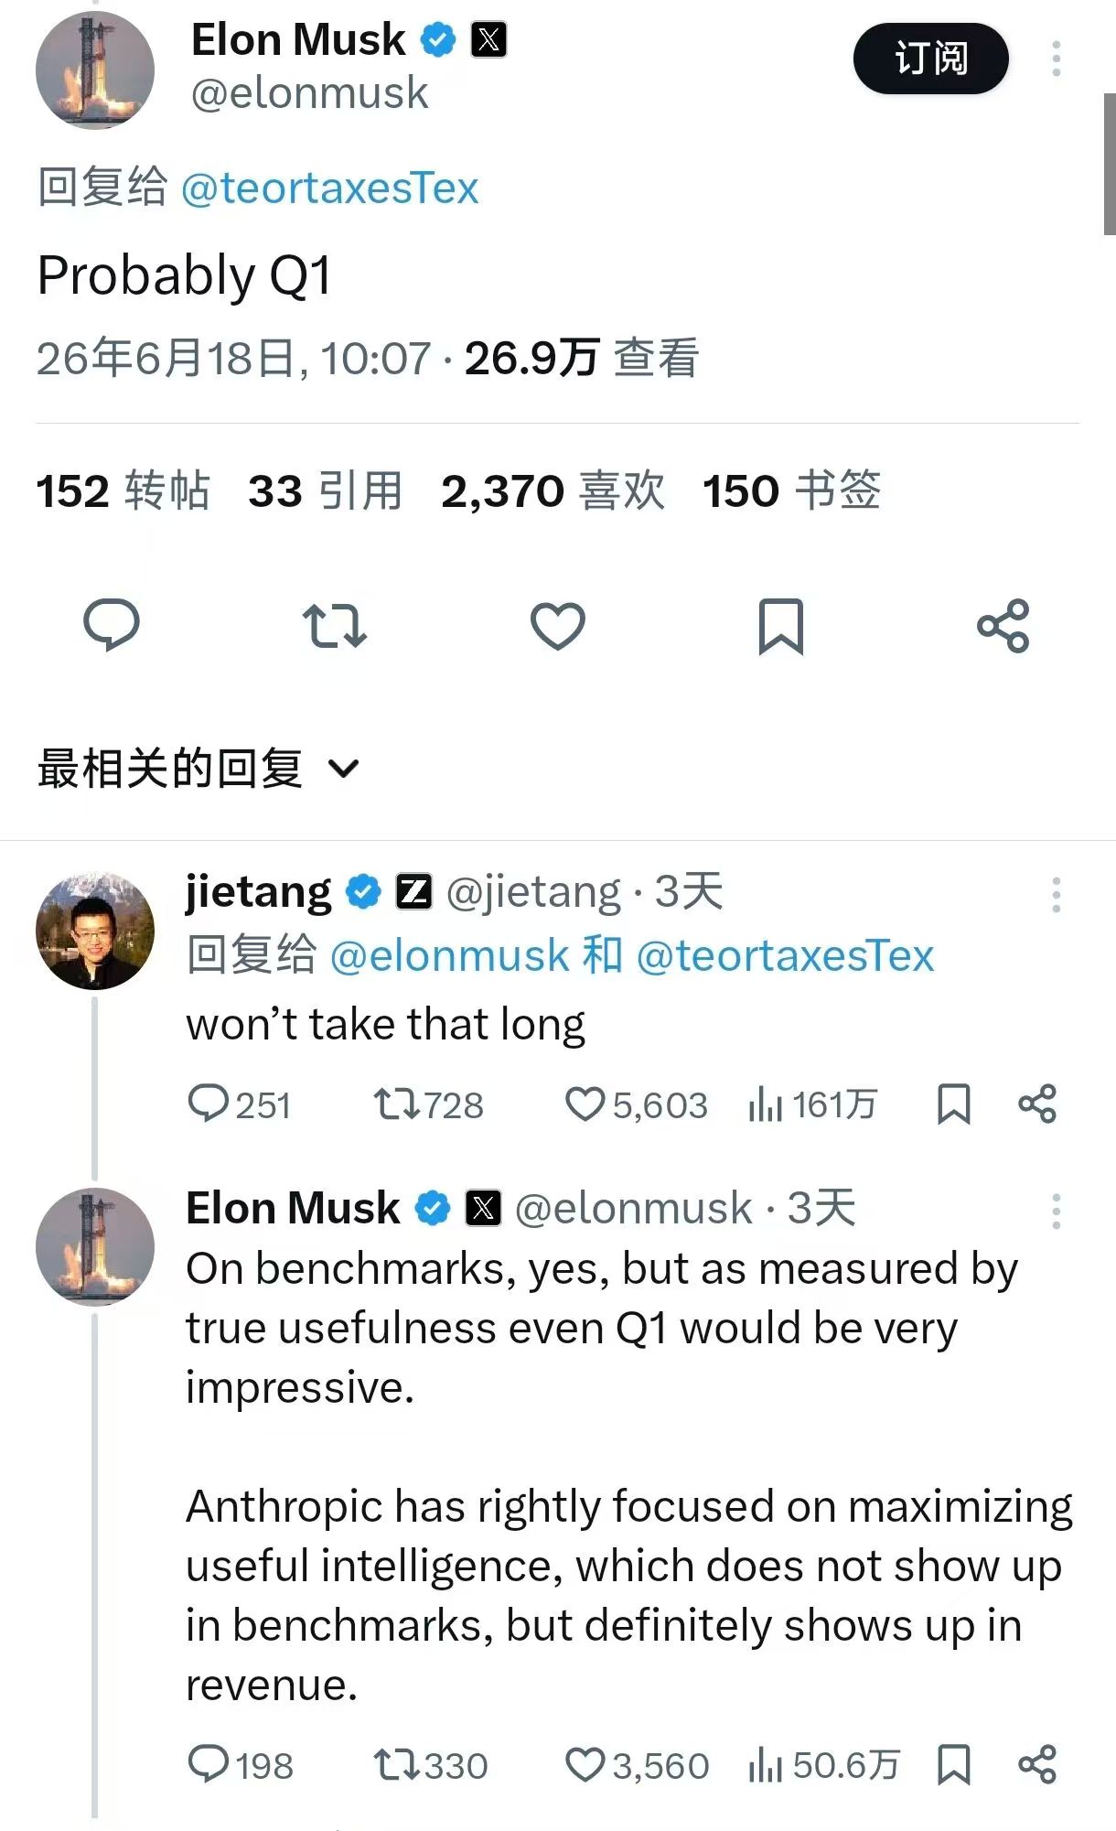This screenshot has width=1116, height=1831.
Task: Open jietang's profile picture
Action: pos(95,931)
